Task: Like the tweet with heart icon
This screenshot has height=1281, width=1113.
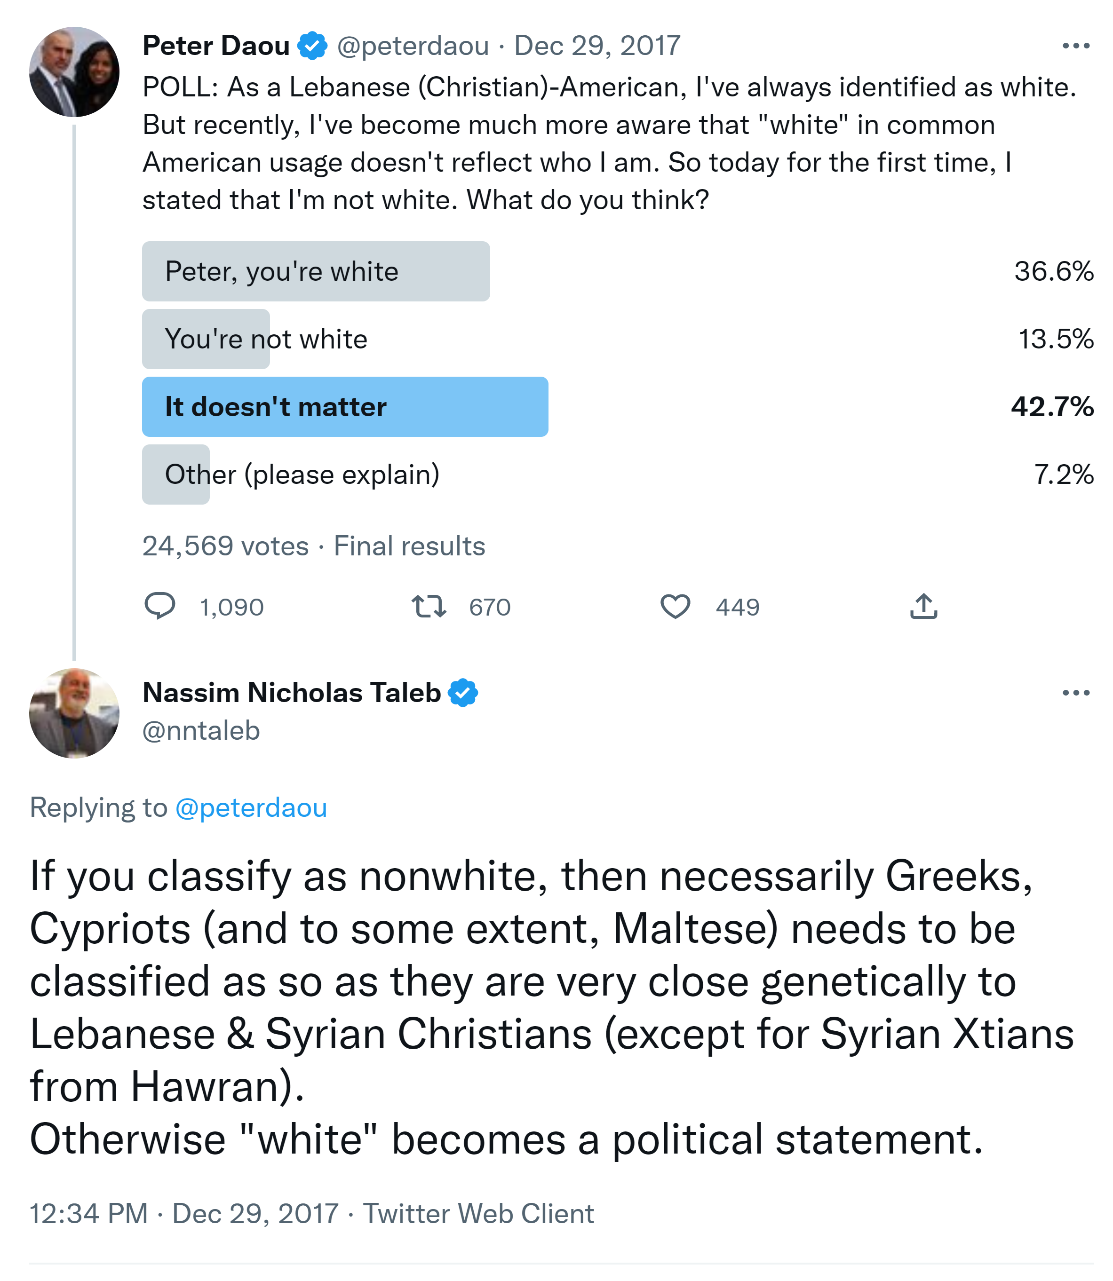Action: (675, 606)
